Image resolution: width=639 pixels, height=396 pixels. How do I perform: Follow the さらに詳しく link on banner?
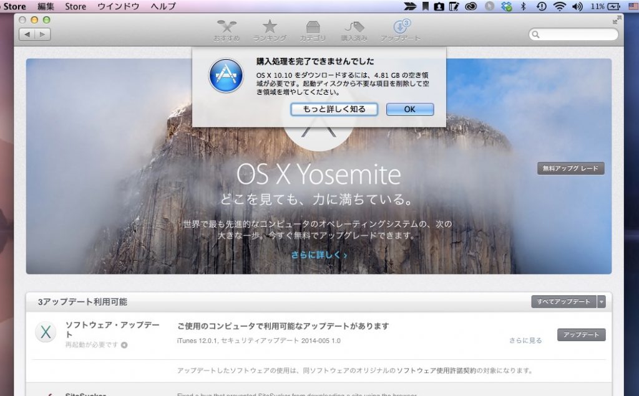(x=319, y=255)
